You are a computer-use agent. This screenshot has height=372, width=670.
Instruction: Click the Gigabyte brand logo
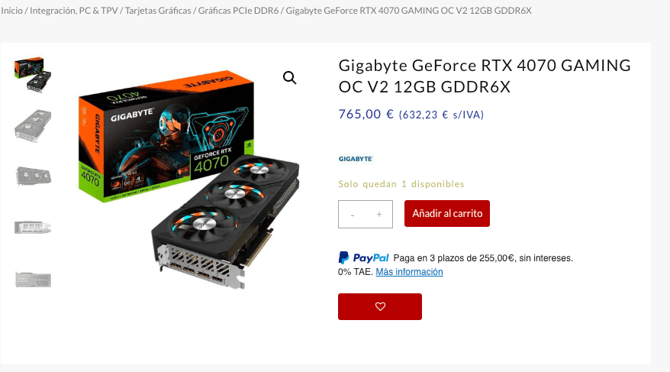(x=356, y=159)
